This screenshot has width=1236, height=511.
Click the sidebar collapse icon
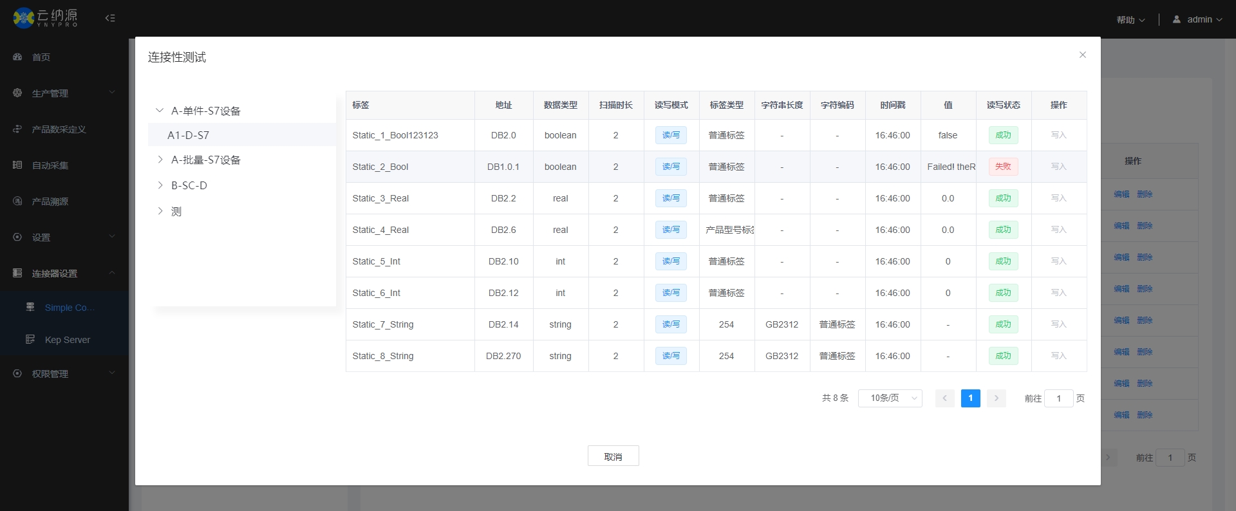(x=110, y=18)
